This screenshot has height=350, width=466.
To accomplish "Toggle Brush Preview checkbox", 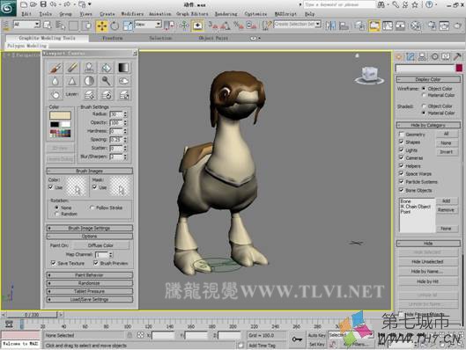I will click(96, 263).
